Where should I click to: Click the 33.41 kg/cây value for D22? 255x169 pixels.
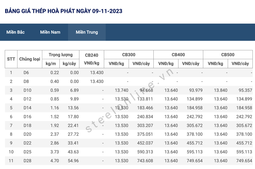point(73,143)
